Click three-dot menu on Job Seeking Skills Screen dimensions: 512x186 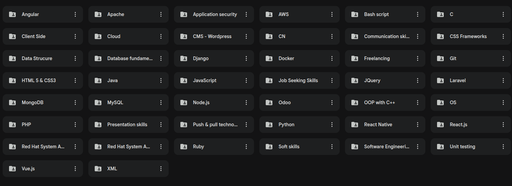(x=332, y=80)
